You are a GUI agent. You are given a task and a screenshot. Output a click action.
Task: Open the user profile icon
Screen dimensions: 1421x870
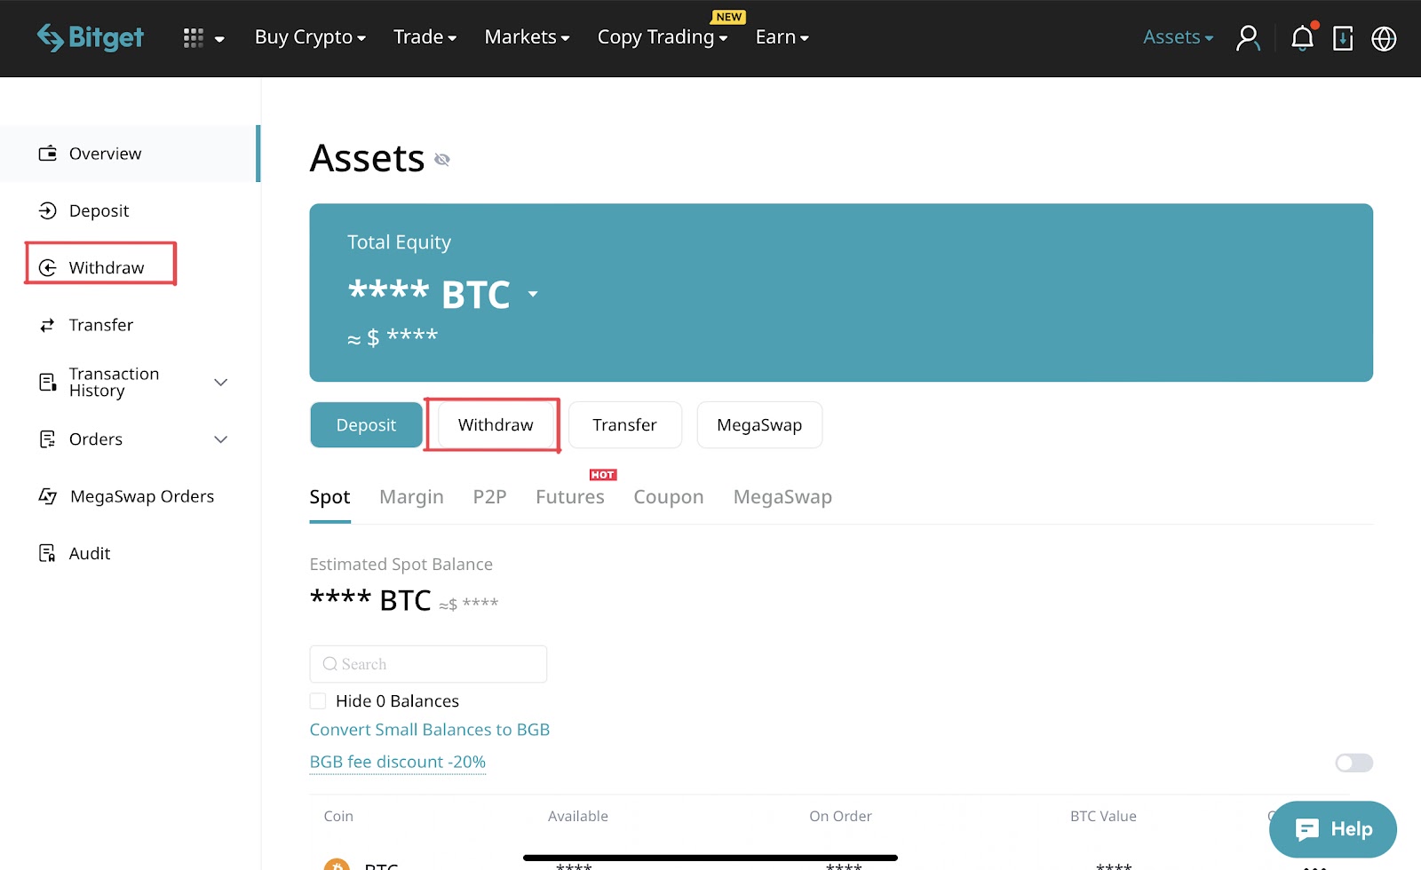(1248, 38)
